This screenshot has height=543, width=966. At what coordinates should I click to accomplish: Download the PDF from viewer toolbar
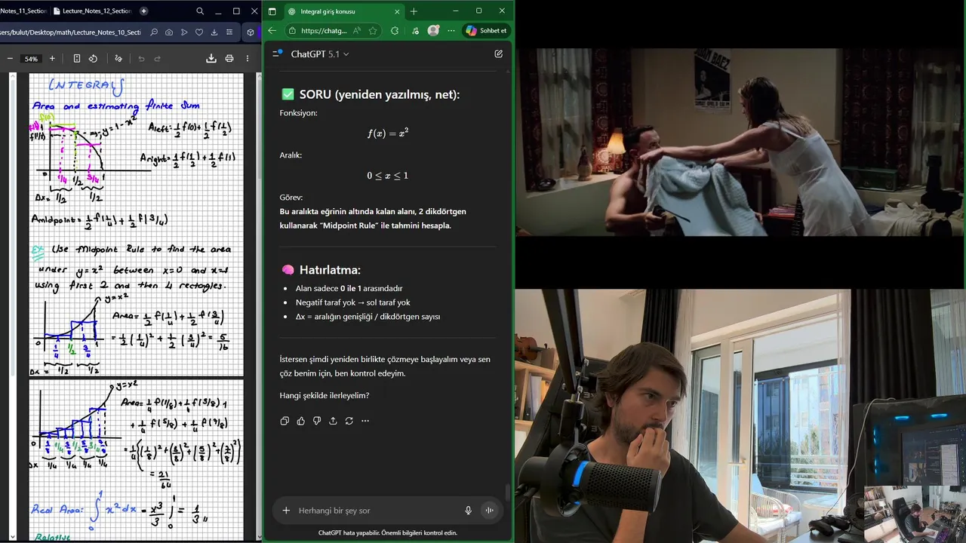tap(211, 58)
